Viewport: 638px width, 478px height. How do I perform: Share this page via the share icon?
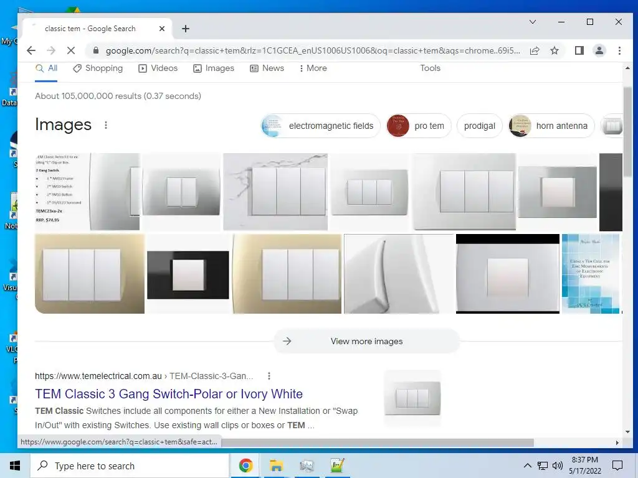[535, 50]
